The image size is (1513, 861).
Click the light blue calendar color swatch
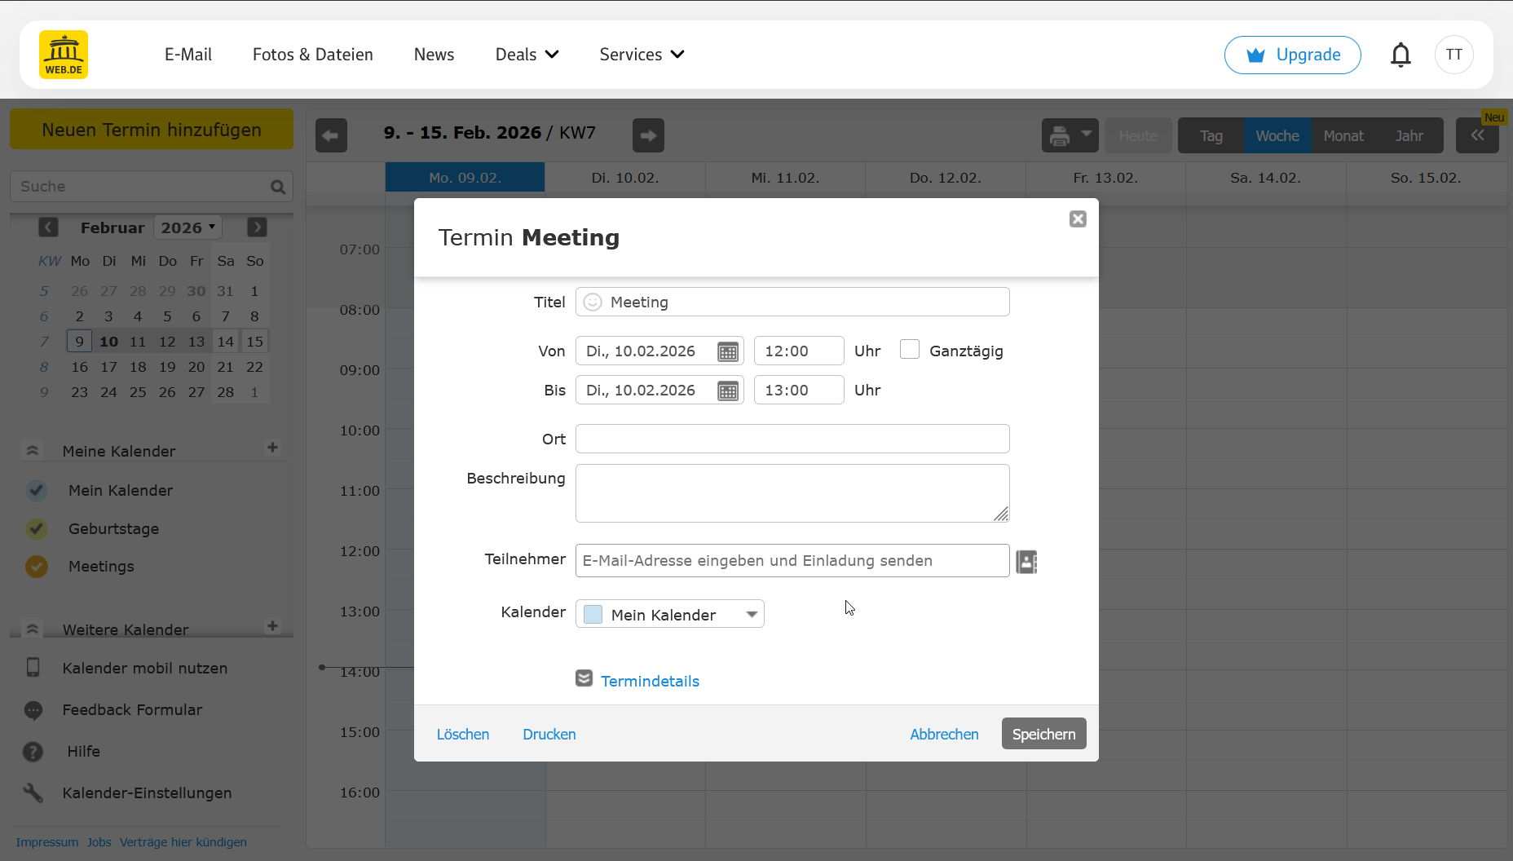593,615
